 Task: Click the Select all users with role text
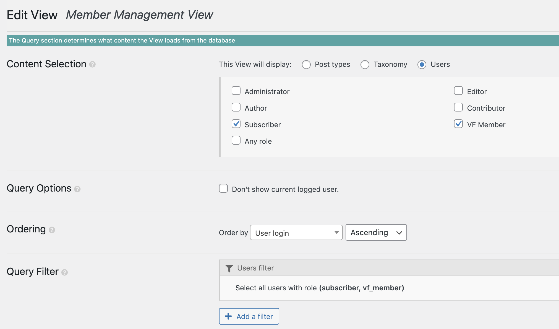click(x=320, y=288)
